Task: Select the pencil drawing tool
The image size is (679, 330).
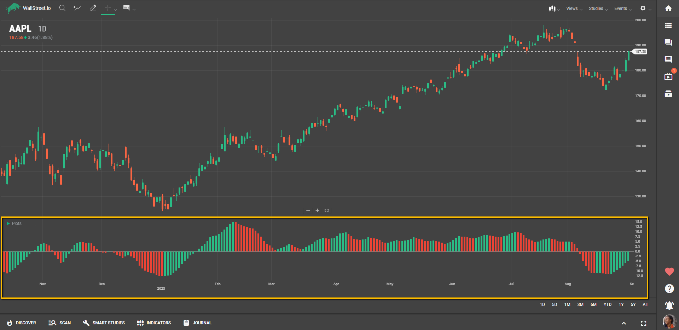Action: (93, 8)
